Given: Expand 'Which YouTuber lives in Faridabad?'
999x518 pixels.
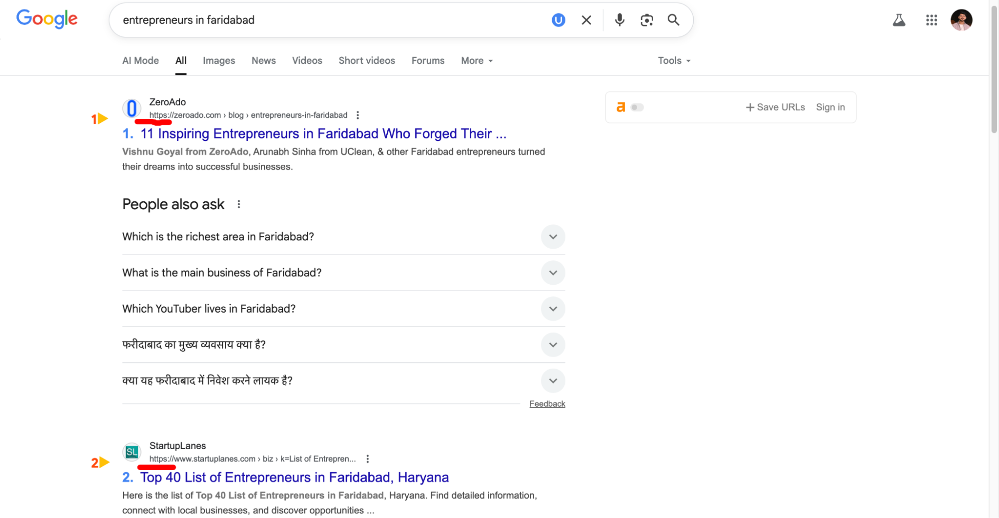Looking at the screenshot, I should (x=343, y=309).
